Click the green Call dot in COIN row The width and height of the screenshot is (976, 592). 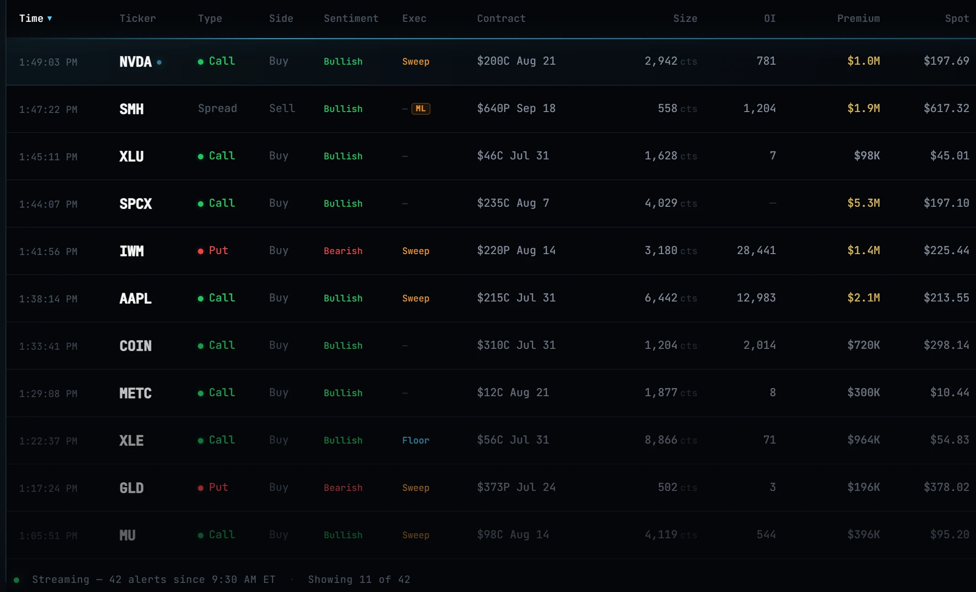pyautogui.click(x=201, y=346)
